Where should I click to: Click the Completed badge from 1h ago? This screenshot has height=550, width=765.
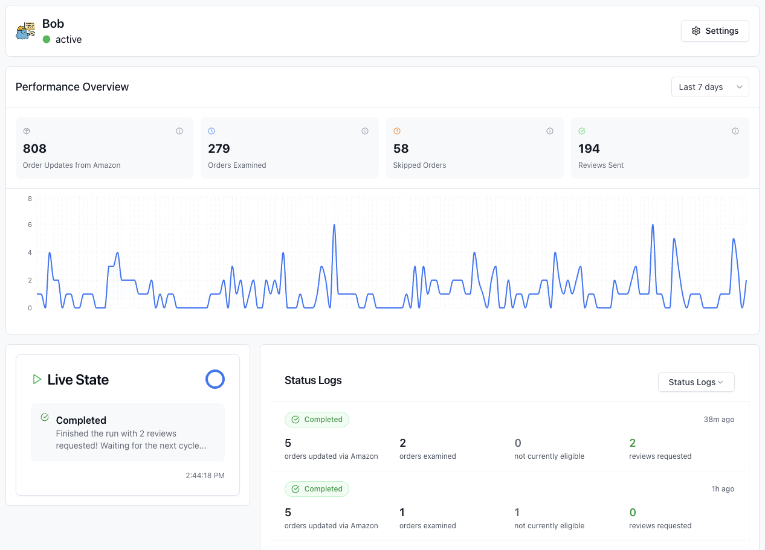pyautogui.click(x=317, y=489)
